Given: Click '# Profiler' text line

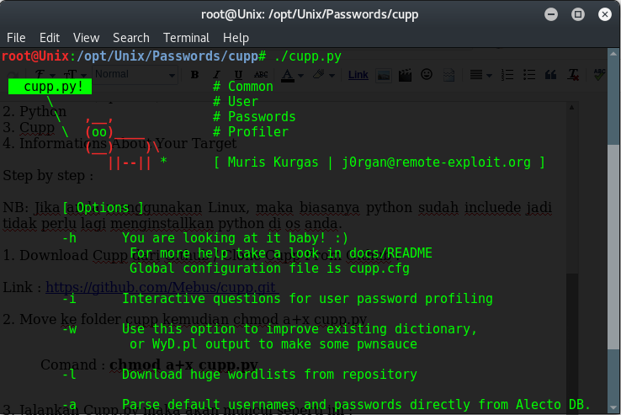Looking at the screenshot, I should (251, 131).
